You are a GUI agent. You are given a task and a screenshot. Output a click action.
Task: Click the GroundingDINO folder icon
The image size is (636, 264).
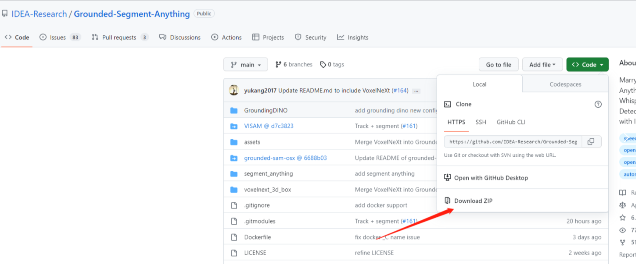pos(234,110)
